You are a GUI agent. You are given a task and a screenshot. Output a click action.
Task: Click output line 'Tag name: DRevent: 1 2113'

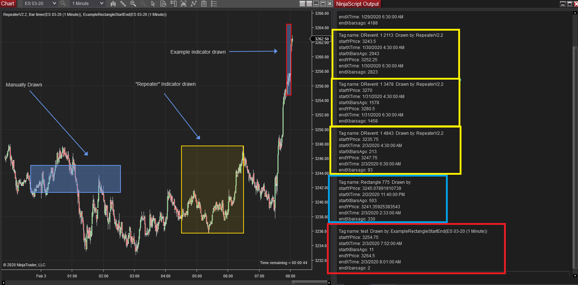pyautogui.click(x=391, y=35)
